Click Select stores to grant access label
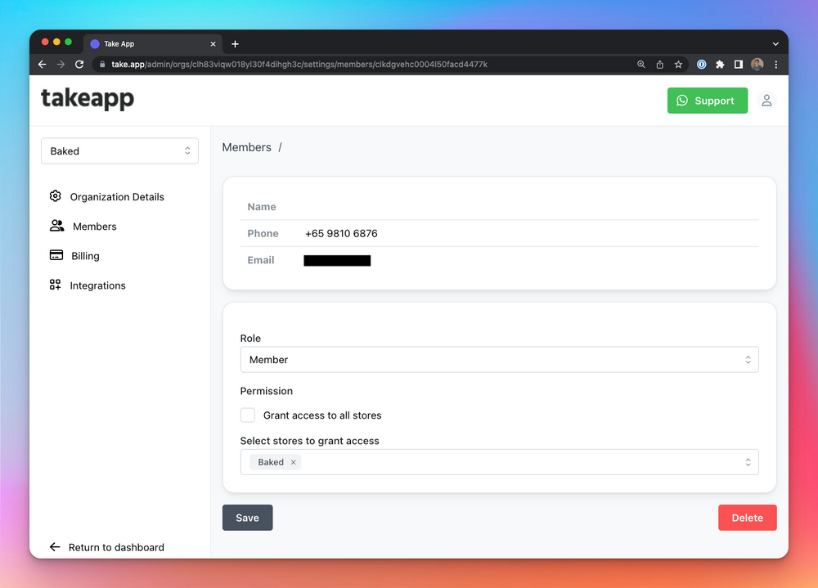Viewport: 818px width, 588px height. tap(309, 441)
